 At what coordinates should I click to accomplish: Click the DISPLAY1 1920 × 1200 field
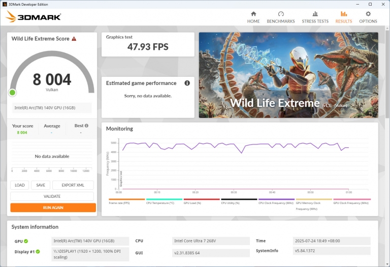point(90,254)
